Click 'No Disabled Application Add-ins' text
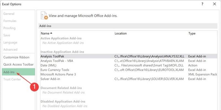This screenshot has width=221, height=110. pos(65,106)
